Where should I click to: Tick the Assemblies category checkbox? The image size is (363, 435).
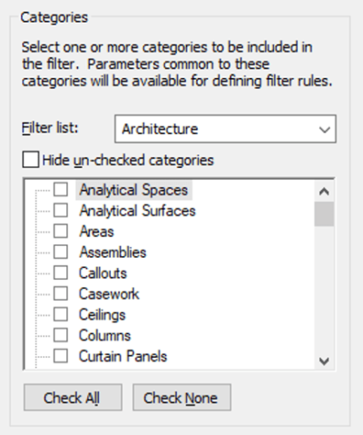pos(61,252)
